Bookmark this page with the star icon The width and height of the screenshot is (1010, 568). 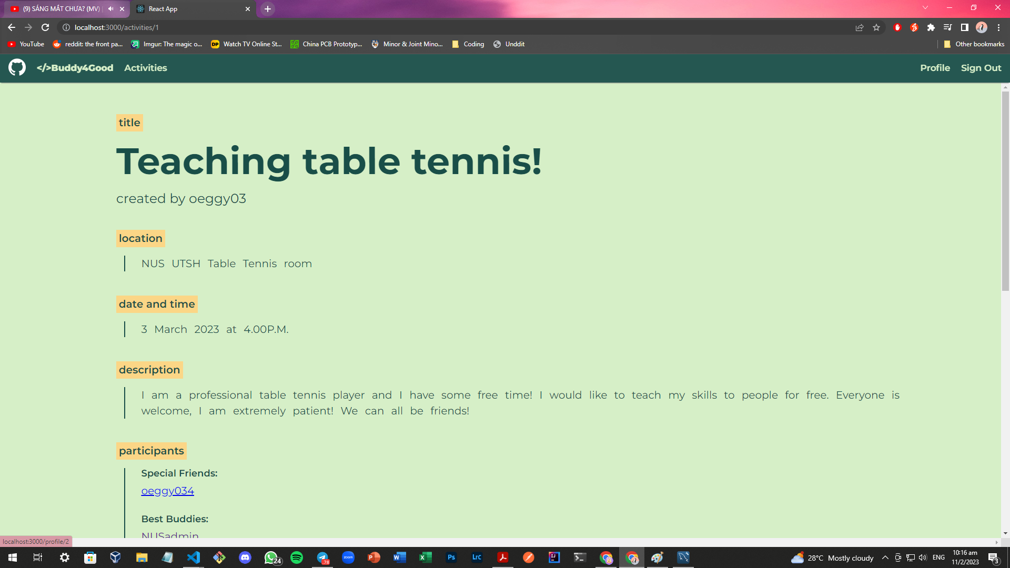click(x=876, y=27)
